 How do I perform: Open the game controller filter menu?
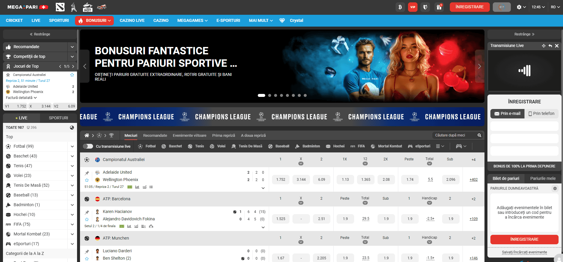click(x=461, y=146)
